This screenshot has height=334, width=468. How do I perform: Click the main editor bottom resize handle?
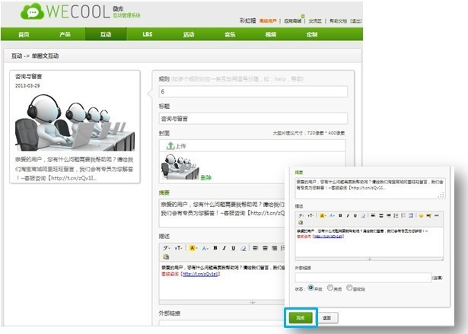click(x=253, y=302)
